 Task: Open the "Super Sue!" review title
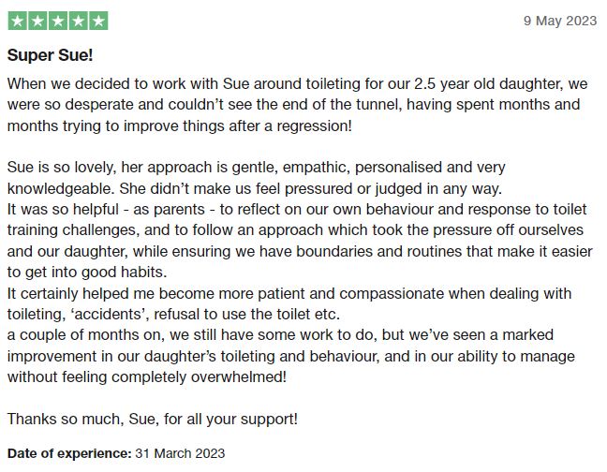(51, 55)
